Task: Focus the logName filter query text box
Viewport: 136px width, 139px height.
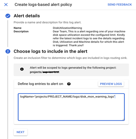Action: [x=71, y=107]
